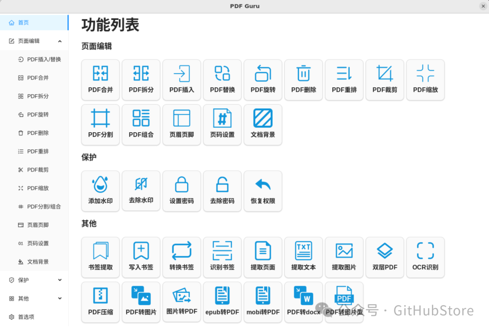Launch the OCR识别 tile
489x330 pixels.
[x=425, y=257]
